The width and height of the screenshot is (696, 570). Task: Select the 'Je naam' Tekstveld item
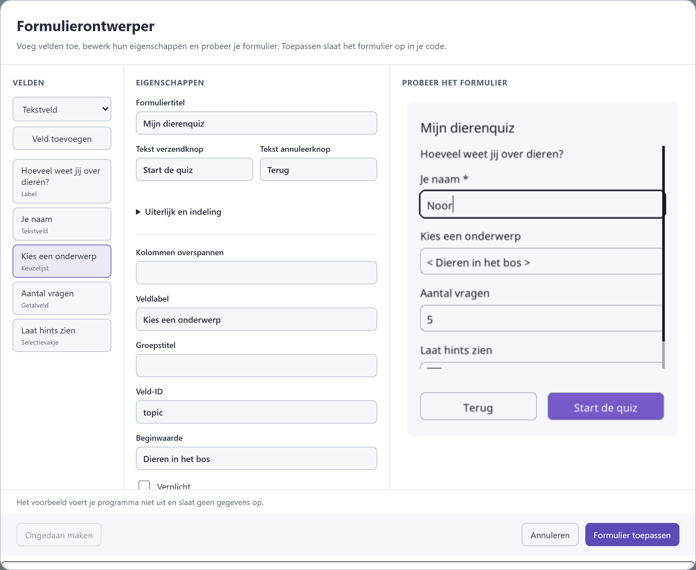(62, 224)
